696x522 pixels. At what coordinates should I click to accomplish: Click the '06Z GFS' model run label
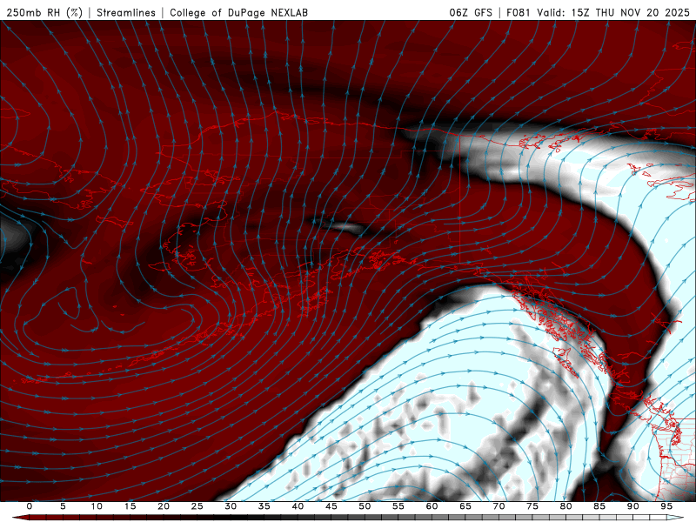coord(471,12)
